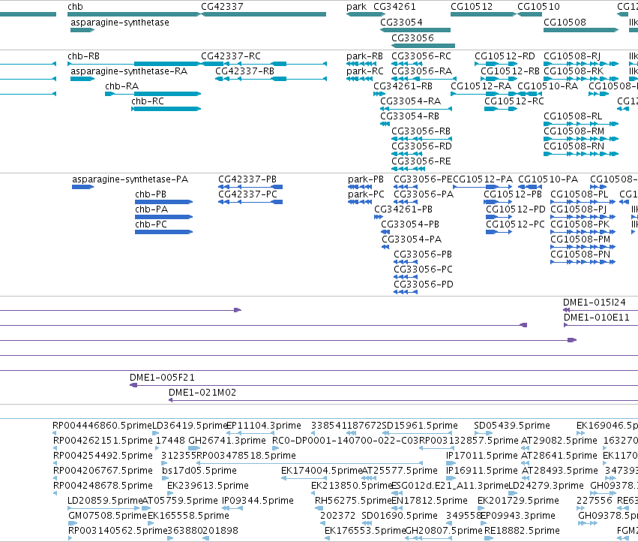This screenshot has width=638, height=542.
Task: Click transcript asparagine-synthetase-RA
Action: (x=129, y=71)
